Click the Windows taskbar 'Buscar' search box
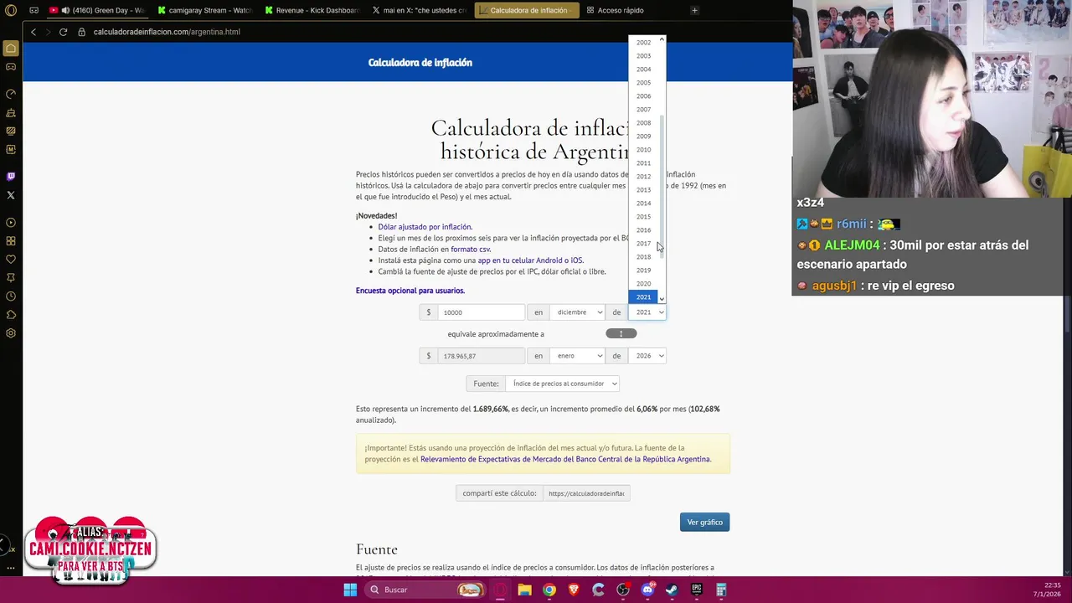This screenshot has height=603, width=1072. tap(425, 590)
